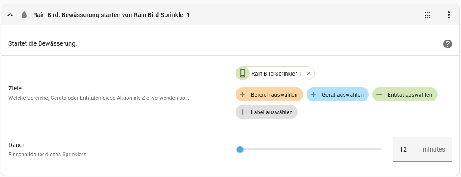Image resolution: width=461 pixels, height=177 pixels.
Task: Click the plus icon on Gerät auswählen
Action: (x=313, y=94)
